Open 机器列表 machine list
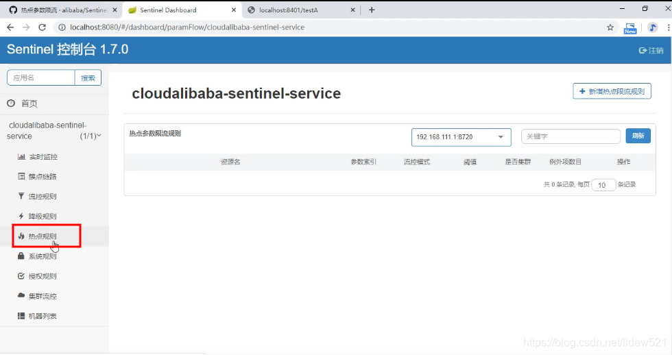This screenshot has height=355, width=672. point(43,316)
